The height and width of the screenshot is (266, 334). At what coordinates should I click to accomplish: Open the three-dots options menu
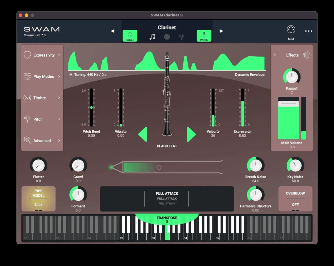click(x=308, y=31)
